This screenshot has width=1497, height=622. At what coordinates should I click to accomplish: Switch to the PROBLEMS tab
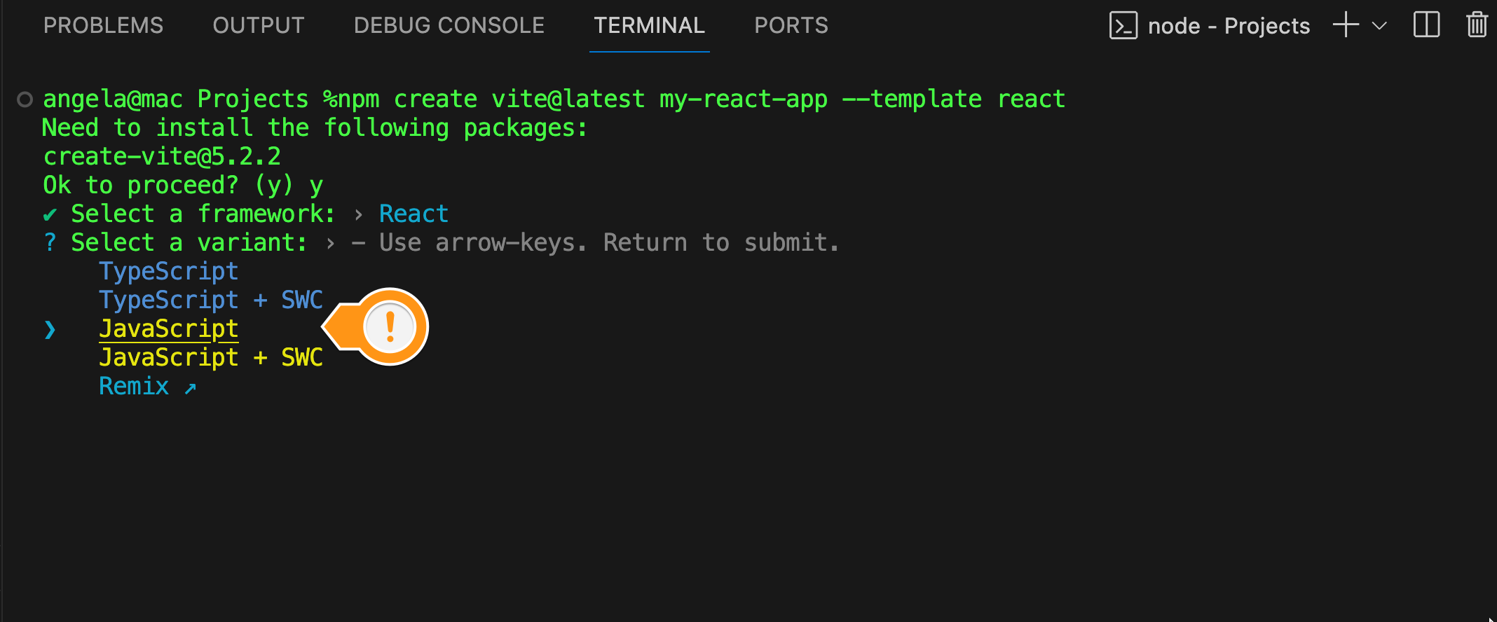[103, 26]
